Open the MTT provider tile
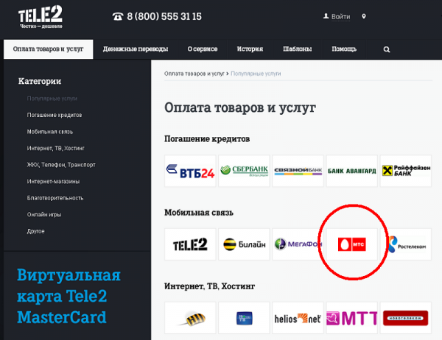 point(352,318)
